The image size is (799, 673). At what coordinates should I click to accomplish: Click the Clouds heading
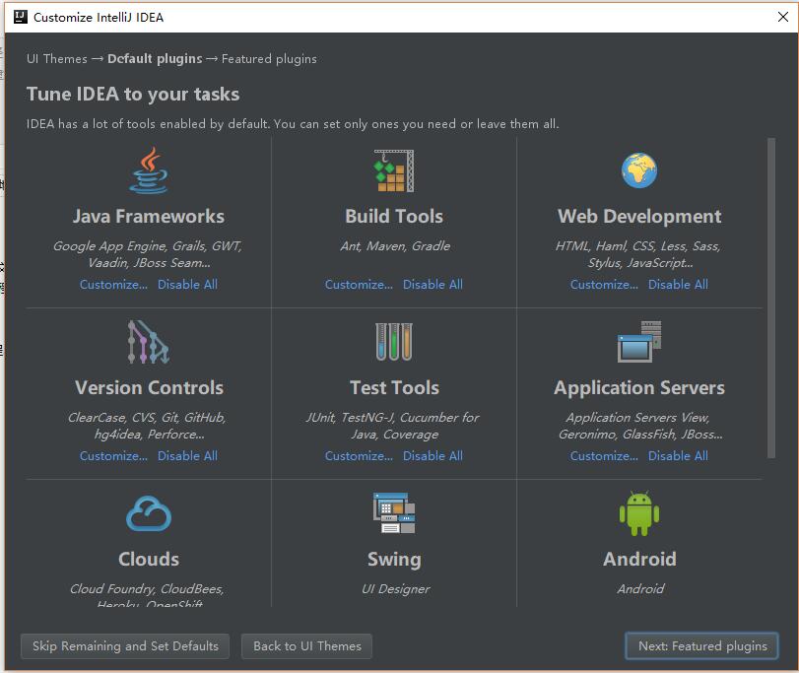(x=149, y=560)
